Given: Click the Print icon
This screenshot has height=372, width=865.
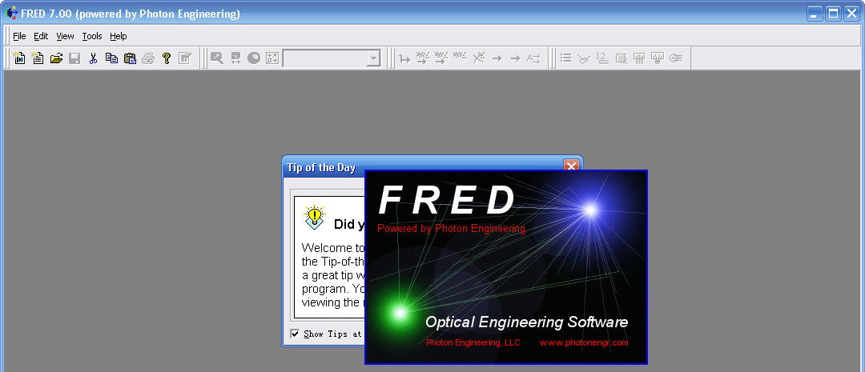Looking at the screenshot, I should [148, 58].
